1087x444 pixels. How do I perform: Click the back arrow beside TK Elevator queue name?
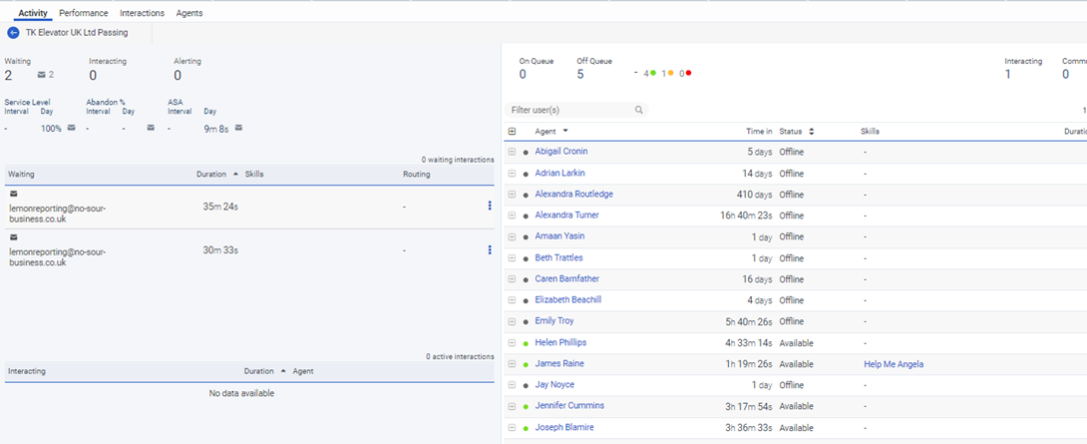coord(13,33)
